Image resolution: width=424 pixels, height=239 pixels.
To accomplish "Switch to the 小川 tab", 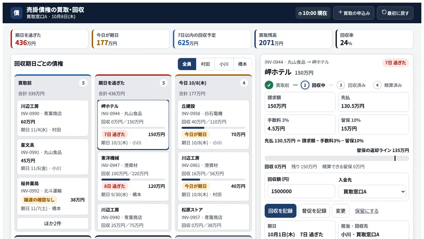I will 224,64.
